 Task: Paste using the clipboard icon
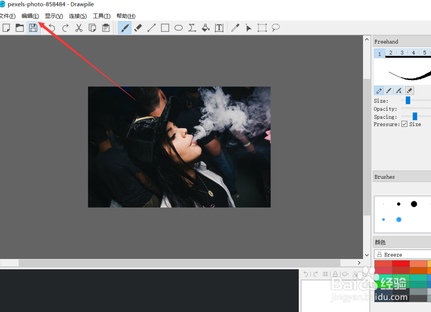pos(106,28)
